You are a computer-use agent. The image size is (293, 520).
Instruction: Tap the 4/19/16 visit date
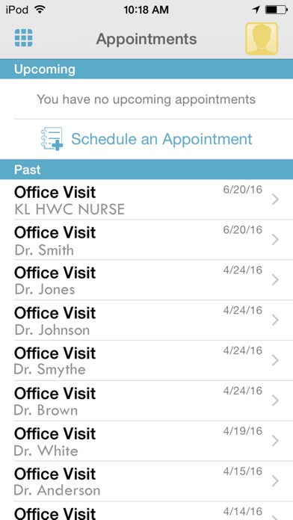coord(243,431)
